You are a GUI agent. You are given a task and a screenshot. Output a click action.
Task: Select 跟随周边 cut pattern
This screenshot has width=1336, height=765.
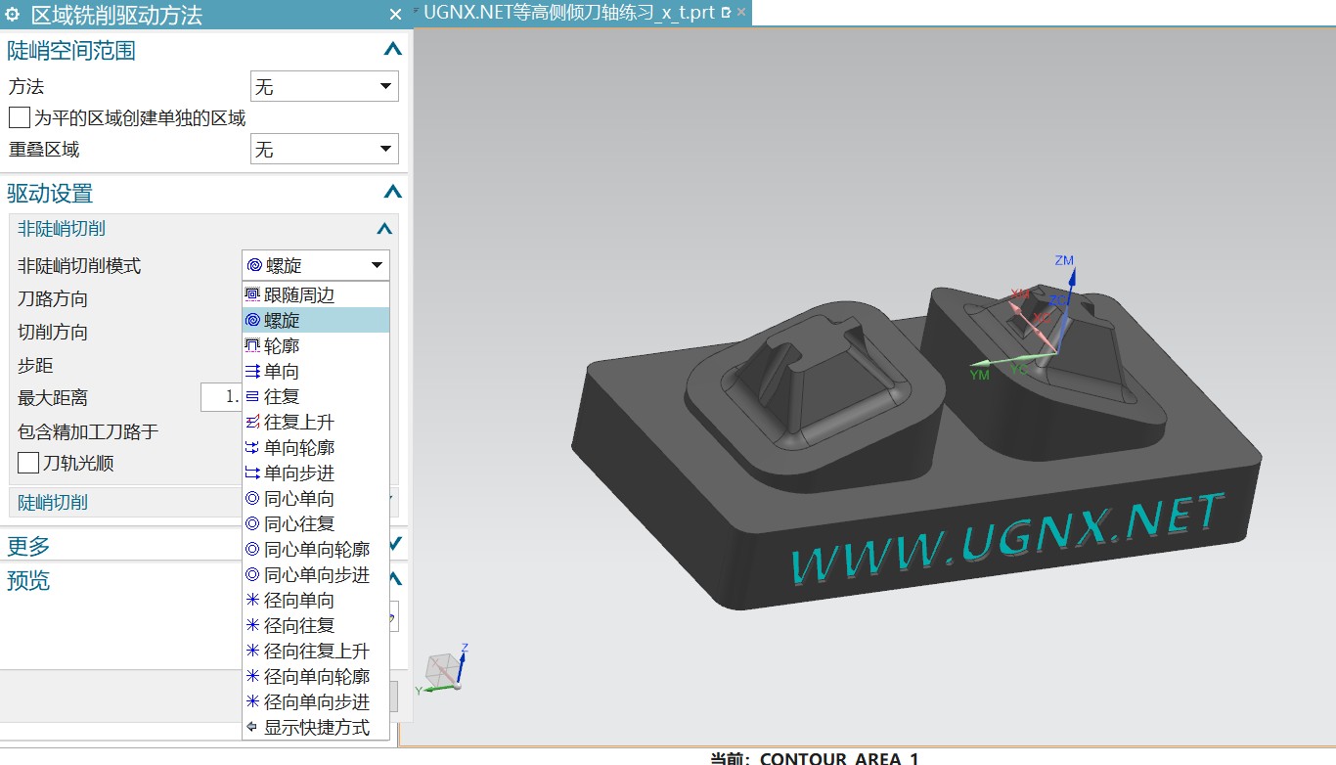point(316,294)
